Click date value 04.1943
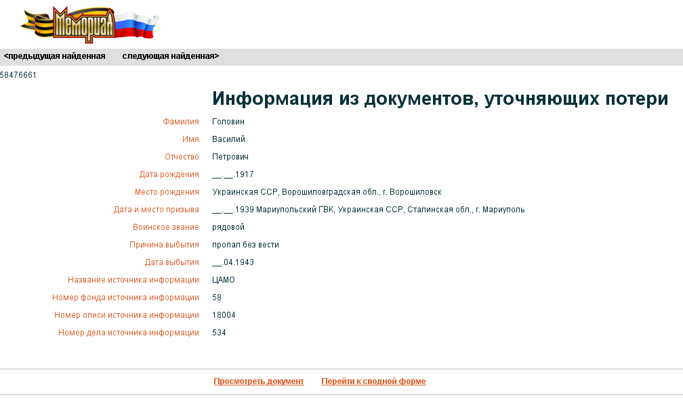This screenshot has height=403, width=683. pos(233,262)
